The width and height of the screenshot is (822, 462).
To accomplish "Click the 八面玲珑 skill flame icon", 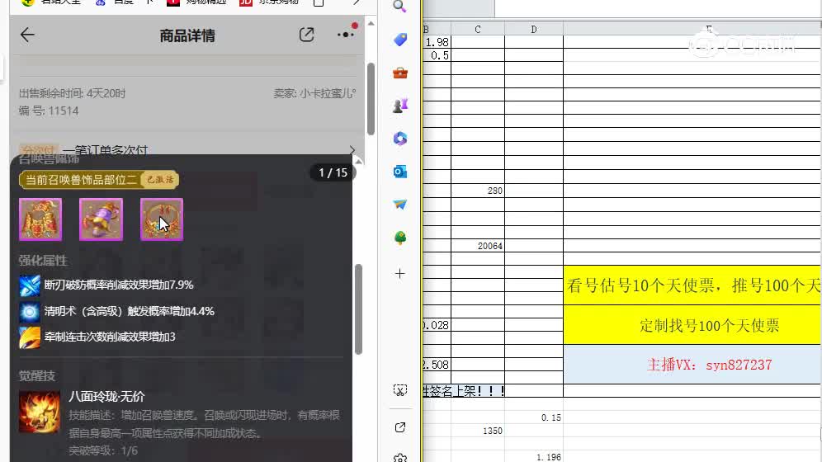I will (40, 412).
